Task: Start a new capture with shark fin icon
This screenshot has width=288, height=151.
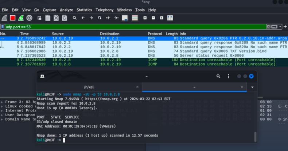Action: (x=4, y=18)
